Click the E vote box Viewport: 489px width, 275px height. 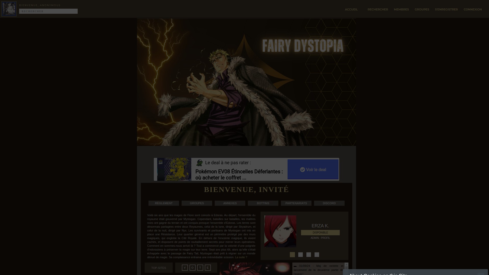(208, 268)
